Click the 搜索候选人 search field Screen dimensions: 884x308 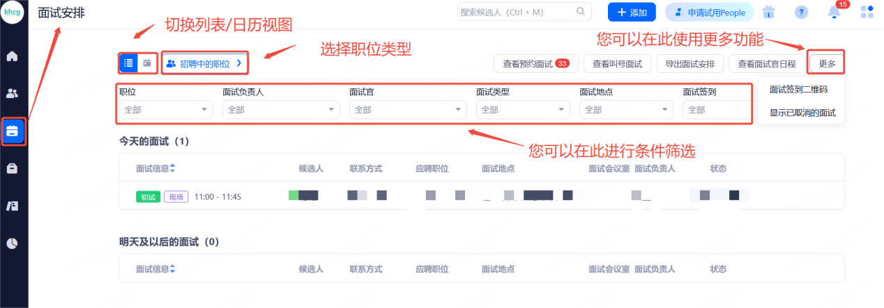516,12
